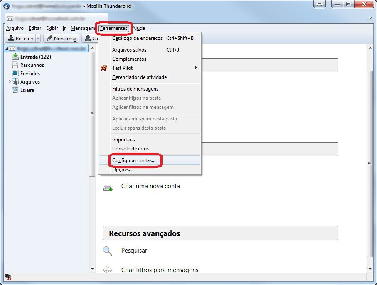The width and height of the screenshot is (377, 285).
Task: Click the Enviados sent icon
Action: 15,73
